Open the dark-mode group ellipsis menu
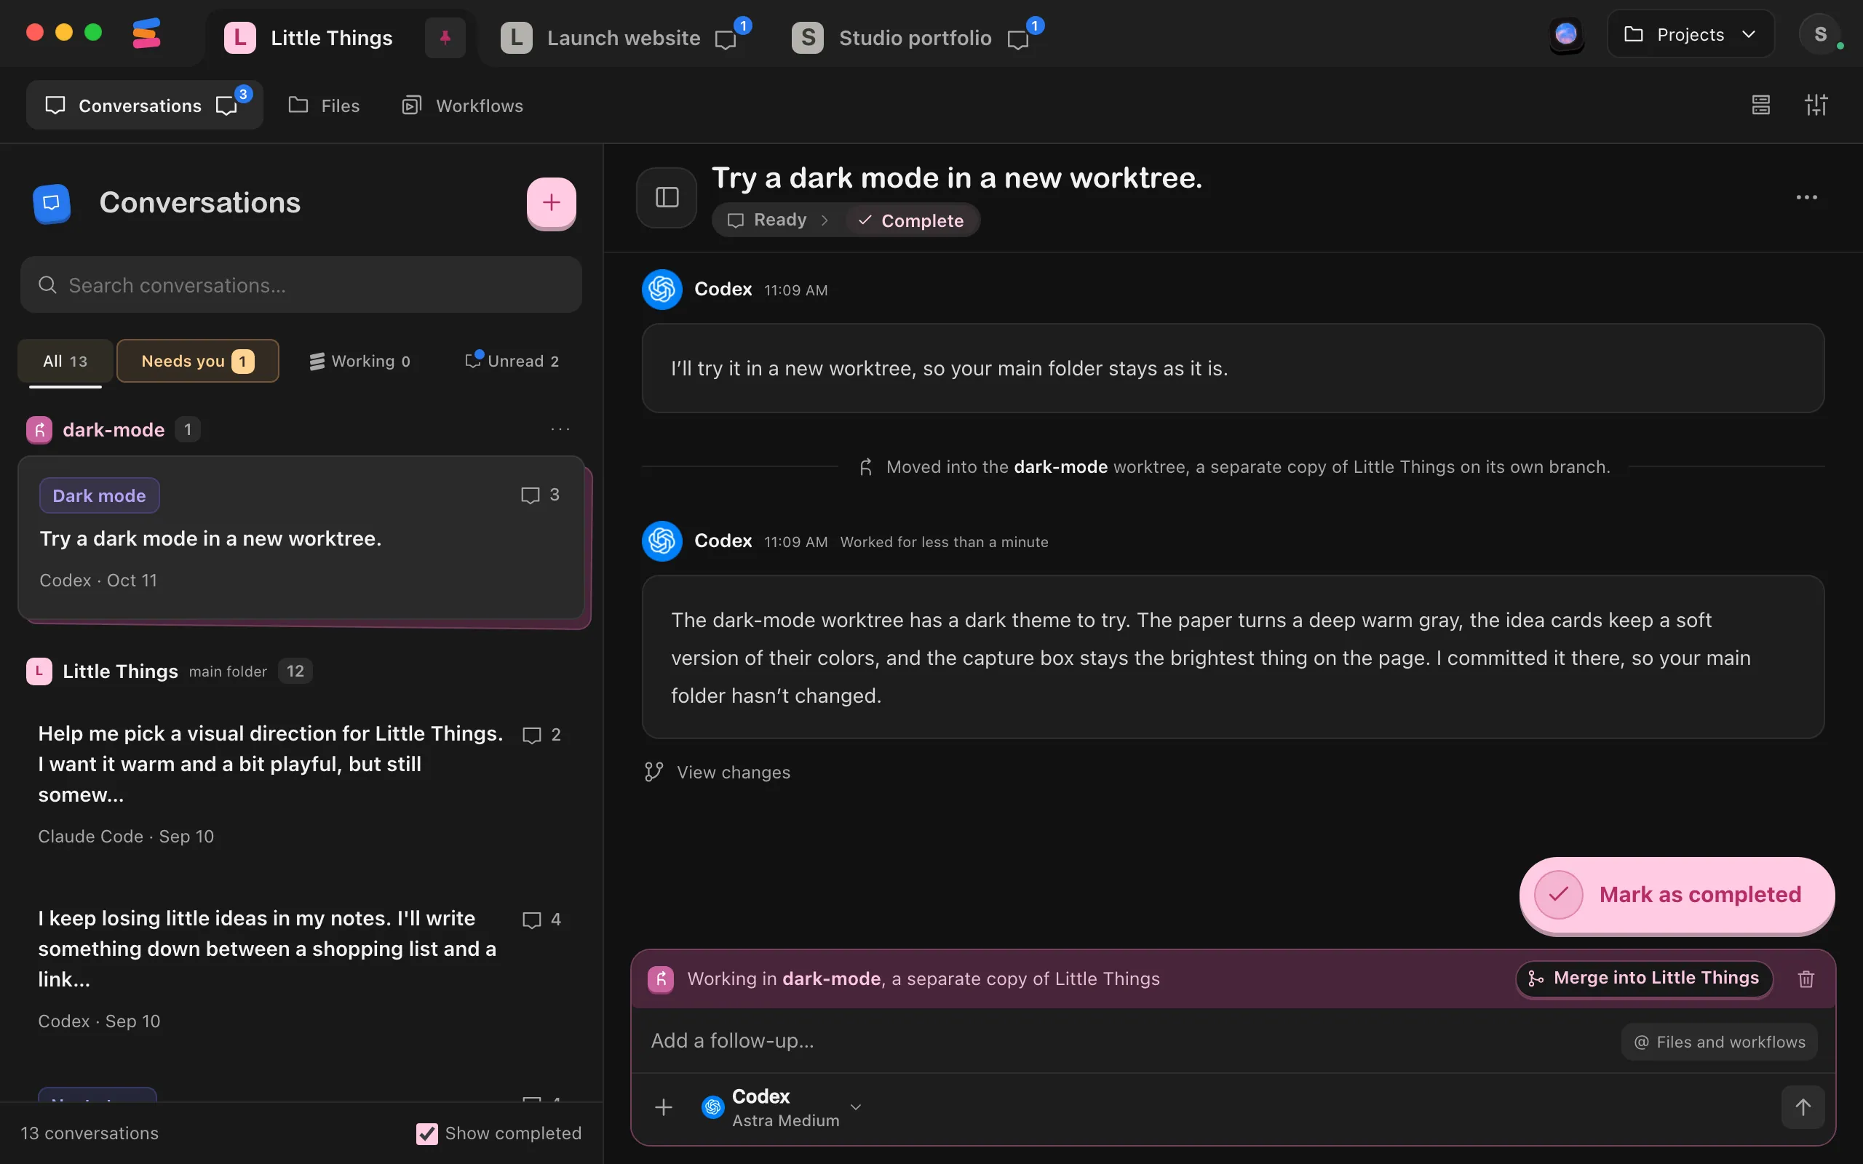Screen dimensions: 1863x1164 [560, 428]
